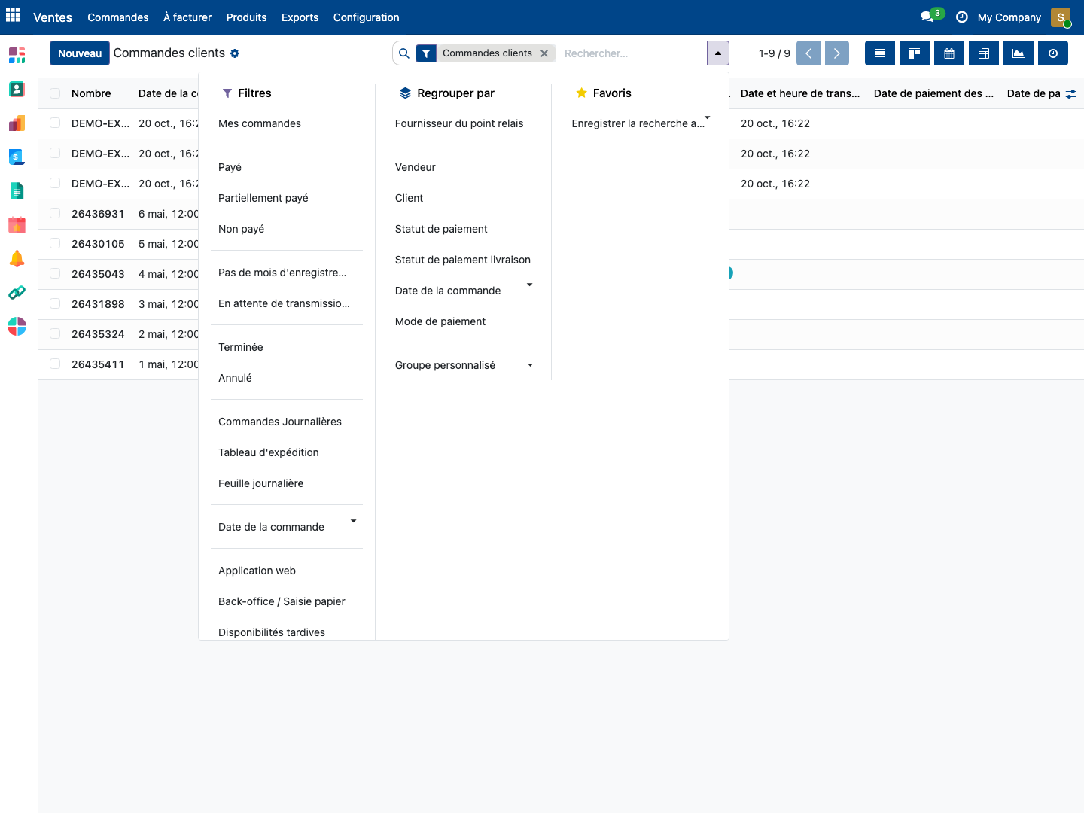Open optional columns adjust settings icon
Viewport: 1084px width, 813px height.
pos(1071,93)
